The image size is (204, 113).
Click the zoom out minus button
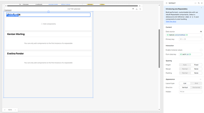click(x=5, y=110)
